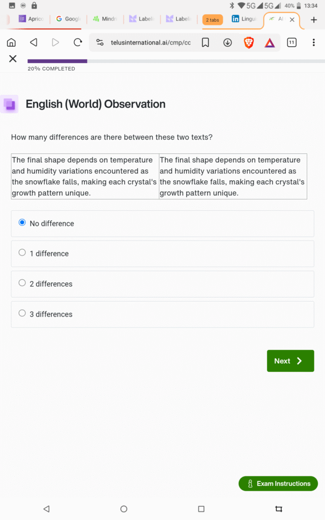Switch to the LinkedIn tab
Image resolution: width=325 pixels, height=520 pixels.
coord(244,19)
